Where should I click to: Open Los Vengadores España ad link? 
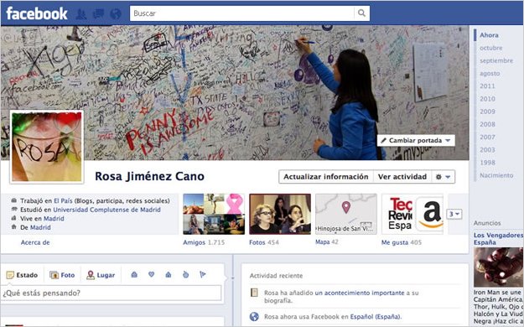click(x=498, y=239)
